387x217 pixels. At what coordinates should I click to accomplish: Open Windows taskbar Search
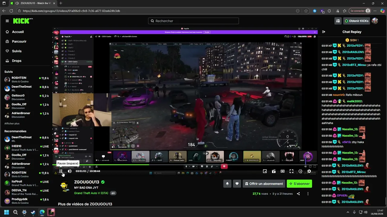click(x=15, y=212)
